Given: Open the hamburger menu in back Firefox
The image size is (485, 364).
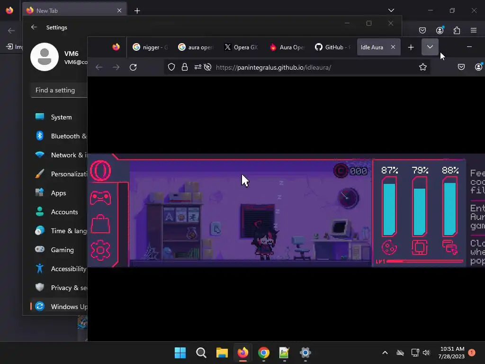Looking at the screenshot, I should [x=474, y=30].
